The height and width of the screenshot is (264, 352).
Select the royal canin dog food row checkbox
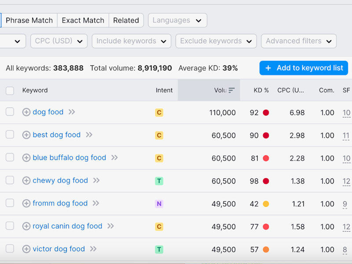[10, 226]
